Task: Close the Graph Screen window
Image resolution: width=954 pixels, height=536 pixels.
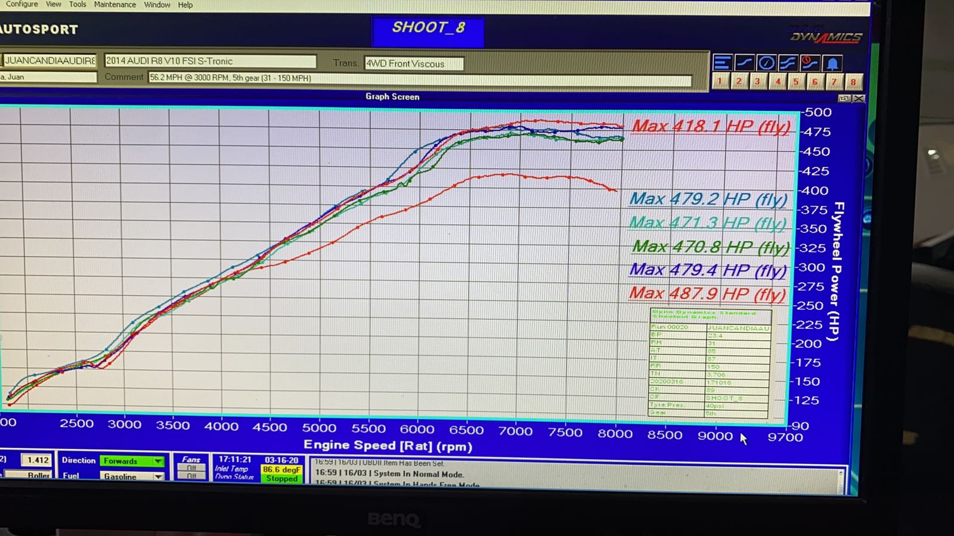Action: pyautogui.click(x=858, y=98)
